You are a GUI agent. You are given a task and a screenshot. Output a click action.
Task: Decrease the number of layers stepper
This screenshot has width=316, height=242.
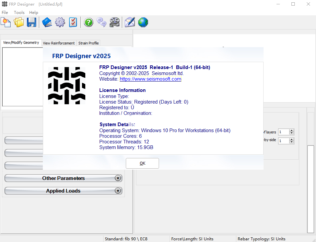(x=292, y=133)
